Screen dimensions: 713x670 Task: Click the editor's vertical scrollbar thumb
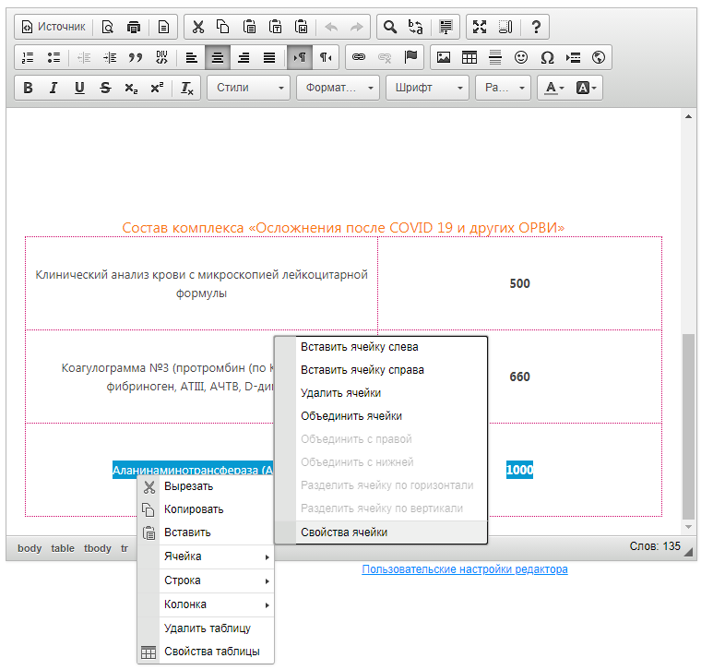(688, 425)
